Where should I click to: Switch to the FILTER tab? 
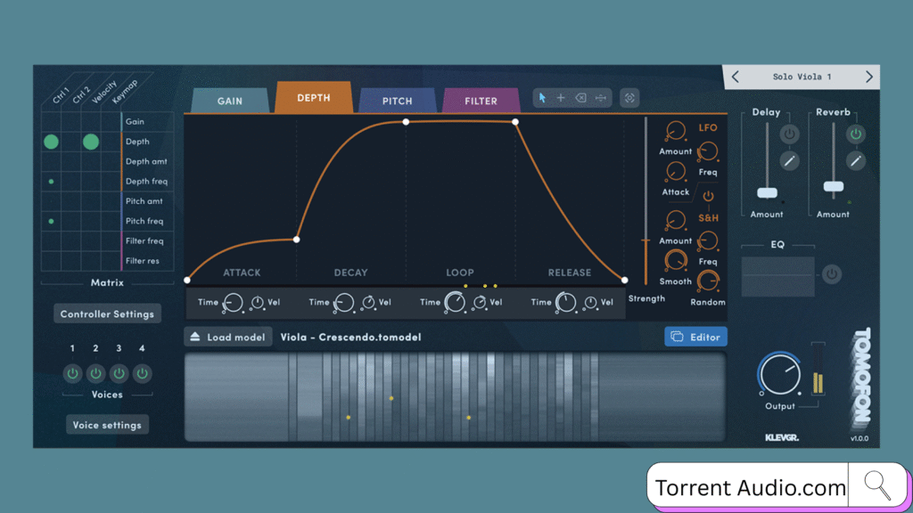point(481,101)
